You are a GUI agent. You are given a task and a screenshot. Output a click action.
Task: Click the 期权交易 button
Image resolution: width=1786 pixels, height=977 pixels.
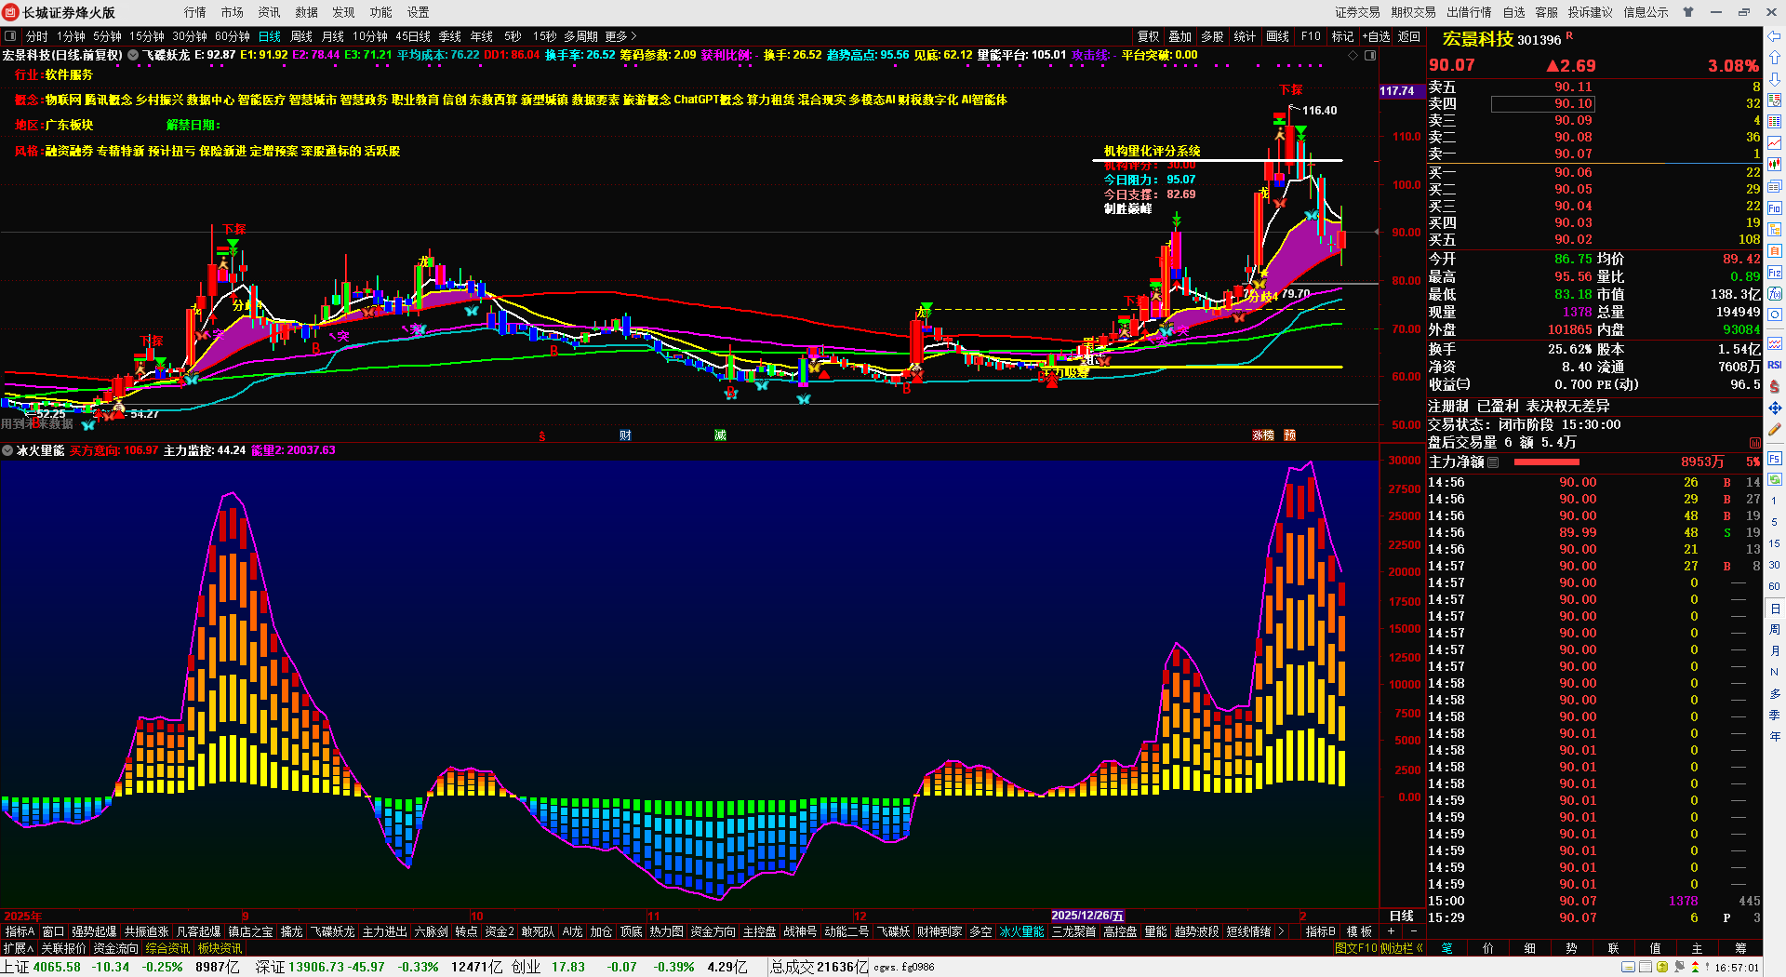1414,12
